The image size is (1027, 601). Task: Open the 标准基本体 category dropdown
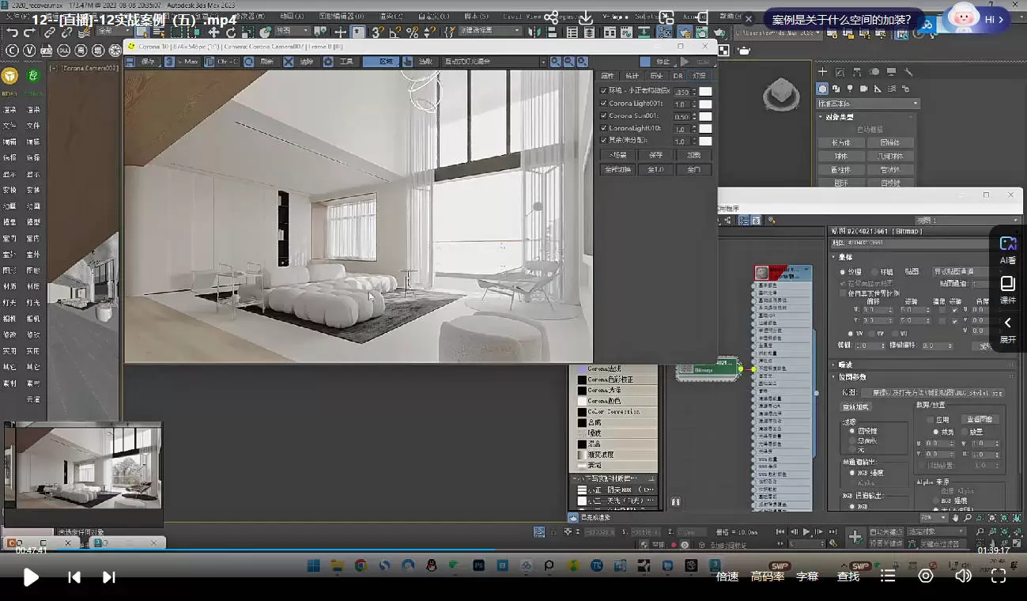pos(868,104)
